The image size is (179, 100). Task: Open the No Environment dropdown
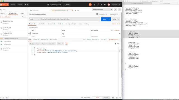102,9
